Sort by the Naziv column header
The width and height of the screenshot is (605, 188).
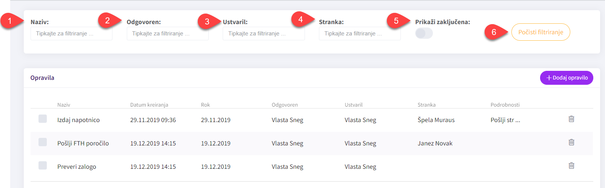pos(64,105)
